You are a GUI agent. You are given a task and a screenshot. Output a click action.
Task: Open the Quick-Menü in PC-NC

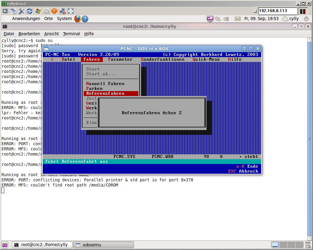tap(206, 60)
